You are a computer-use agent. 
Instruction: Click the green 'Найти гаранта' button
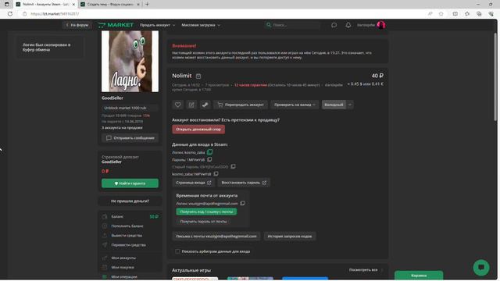click(x=130, y=183)
